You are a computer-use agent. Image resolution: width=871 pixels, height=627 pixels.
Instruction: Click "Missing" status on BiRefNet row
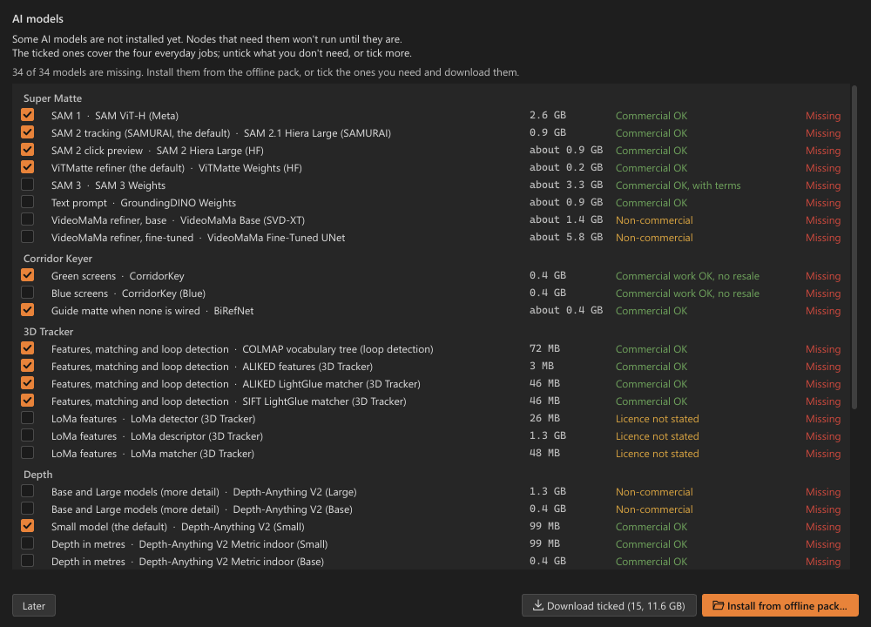coord(823,311)
